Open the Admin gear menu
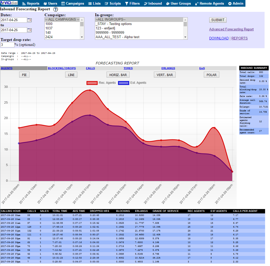 tap(236, 3)
